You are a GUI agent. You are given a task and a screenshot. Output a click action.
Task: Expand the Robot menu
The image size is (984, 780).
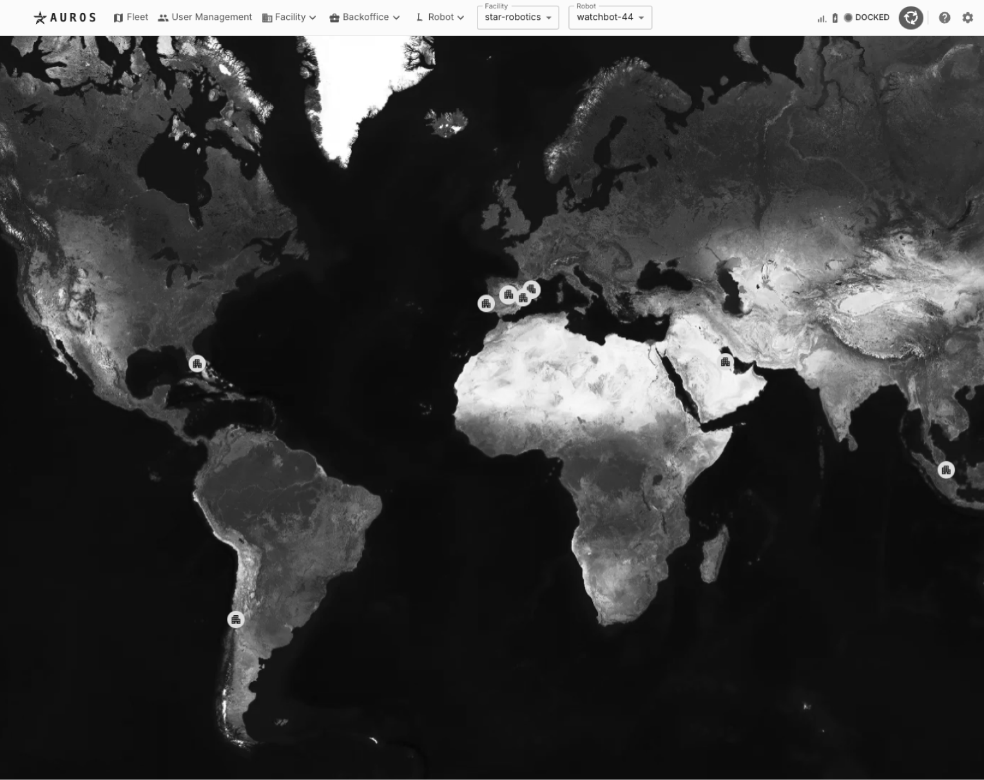click(x=440, y=17)
